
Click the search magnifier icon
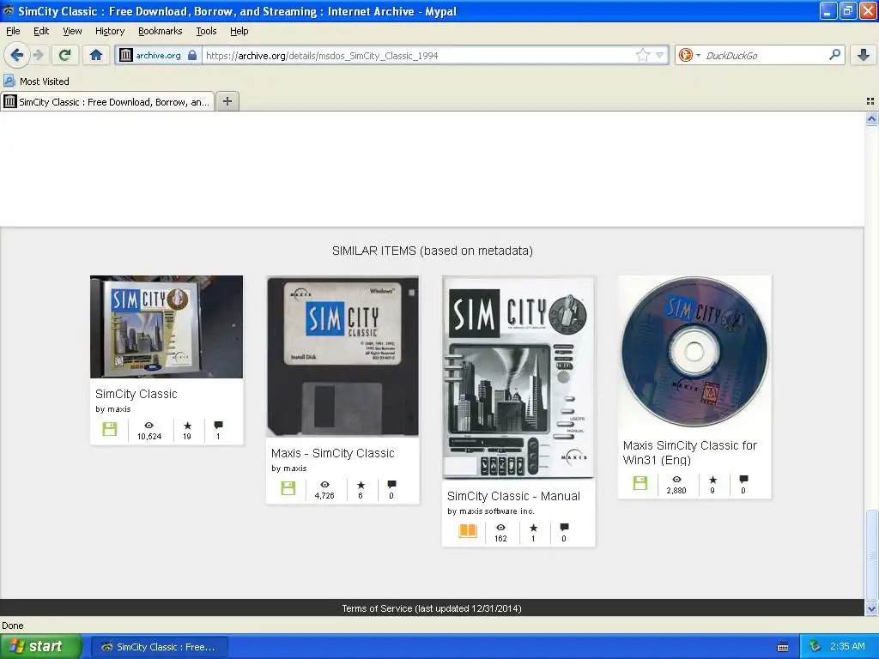click(834, 54)
